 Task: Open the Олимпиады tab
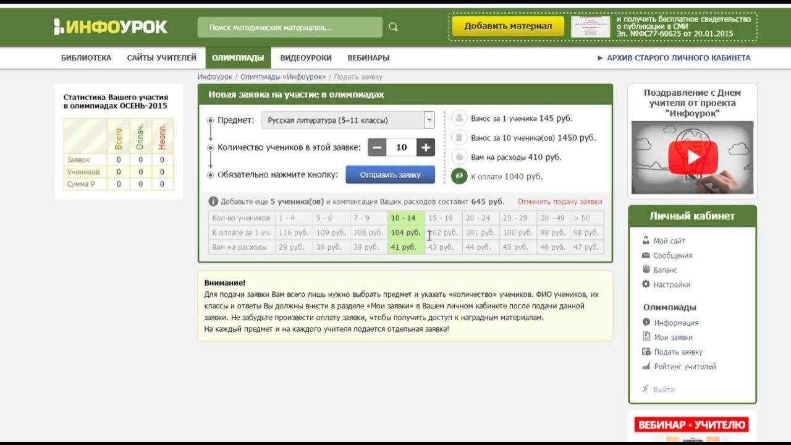pos(238,58)
